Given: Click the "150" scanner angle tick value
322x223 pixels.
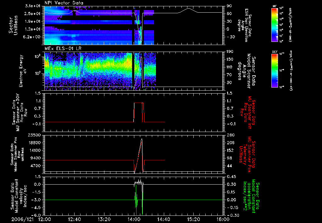Looking at the screenshot, I should [230, 59].
